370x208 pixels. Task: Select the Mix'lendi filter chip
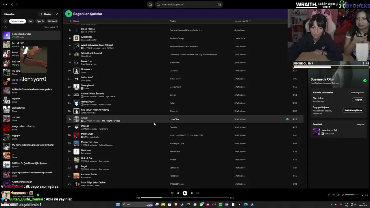click(x=52, y=21)
